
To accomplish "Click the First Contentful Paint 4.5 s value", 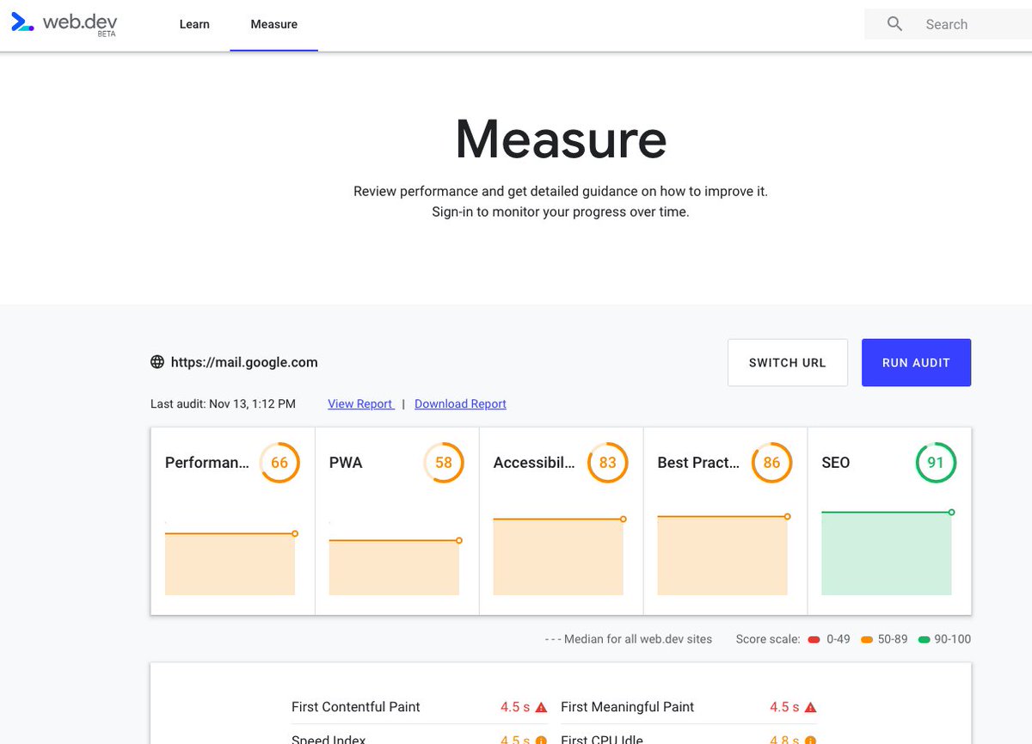I will [515, 707].
